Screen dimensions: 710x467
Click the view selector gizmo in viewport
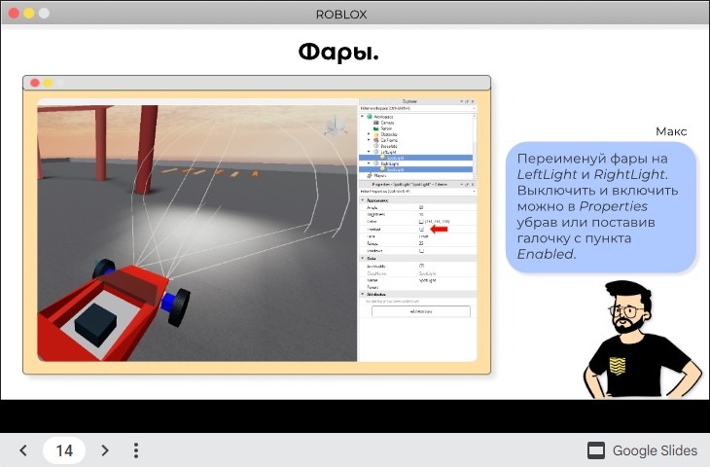(336, 126)
